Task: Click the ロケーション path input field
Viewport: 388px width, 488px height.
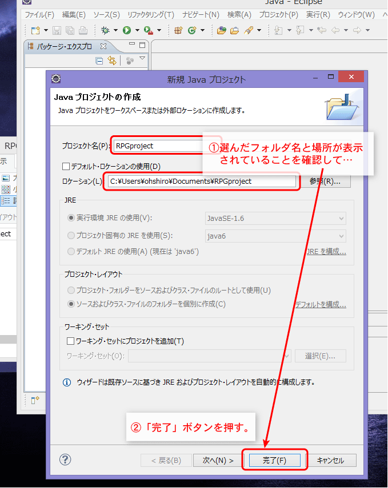Action: 202,181
